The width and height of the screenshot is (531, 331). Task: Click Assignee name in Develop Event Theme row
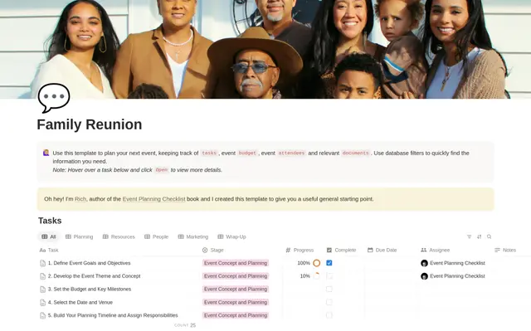click(x=457, y=276)
